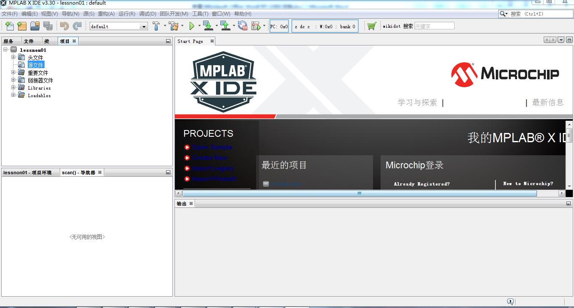The height and width of the screenshot is (308, 574).
Task: Open the 帮助(H) menu
Action: tap(243, 14)
